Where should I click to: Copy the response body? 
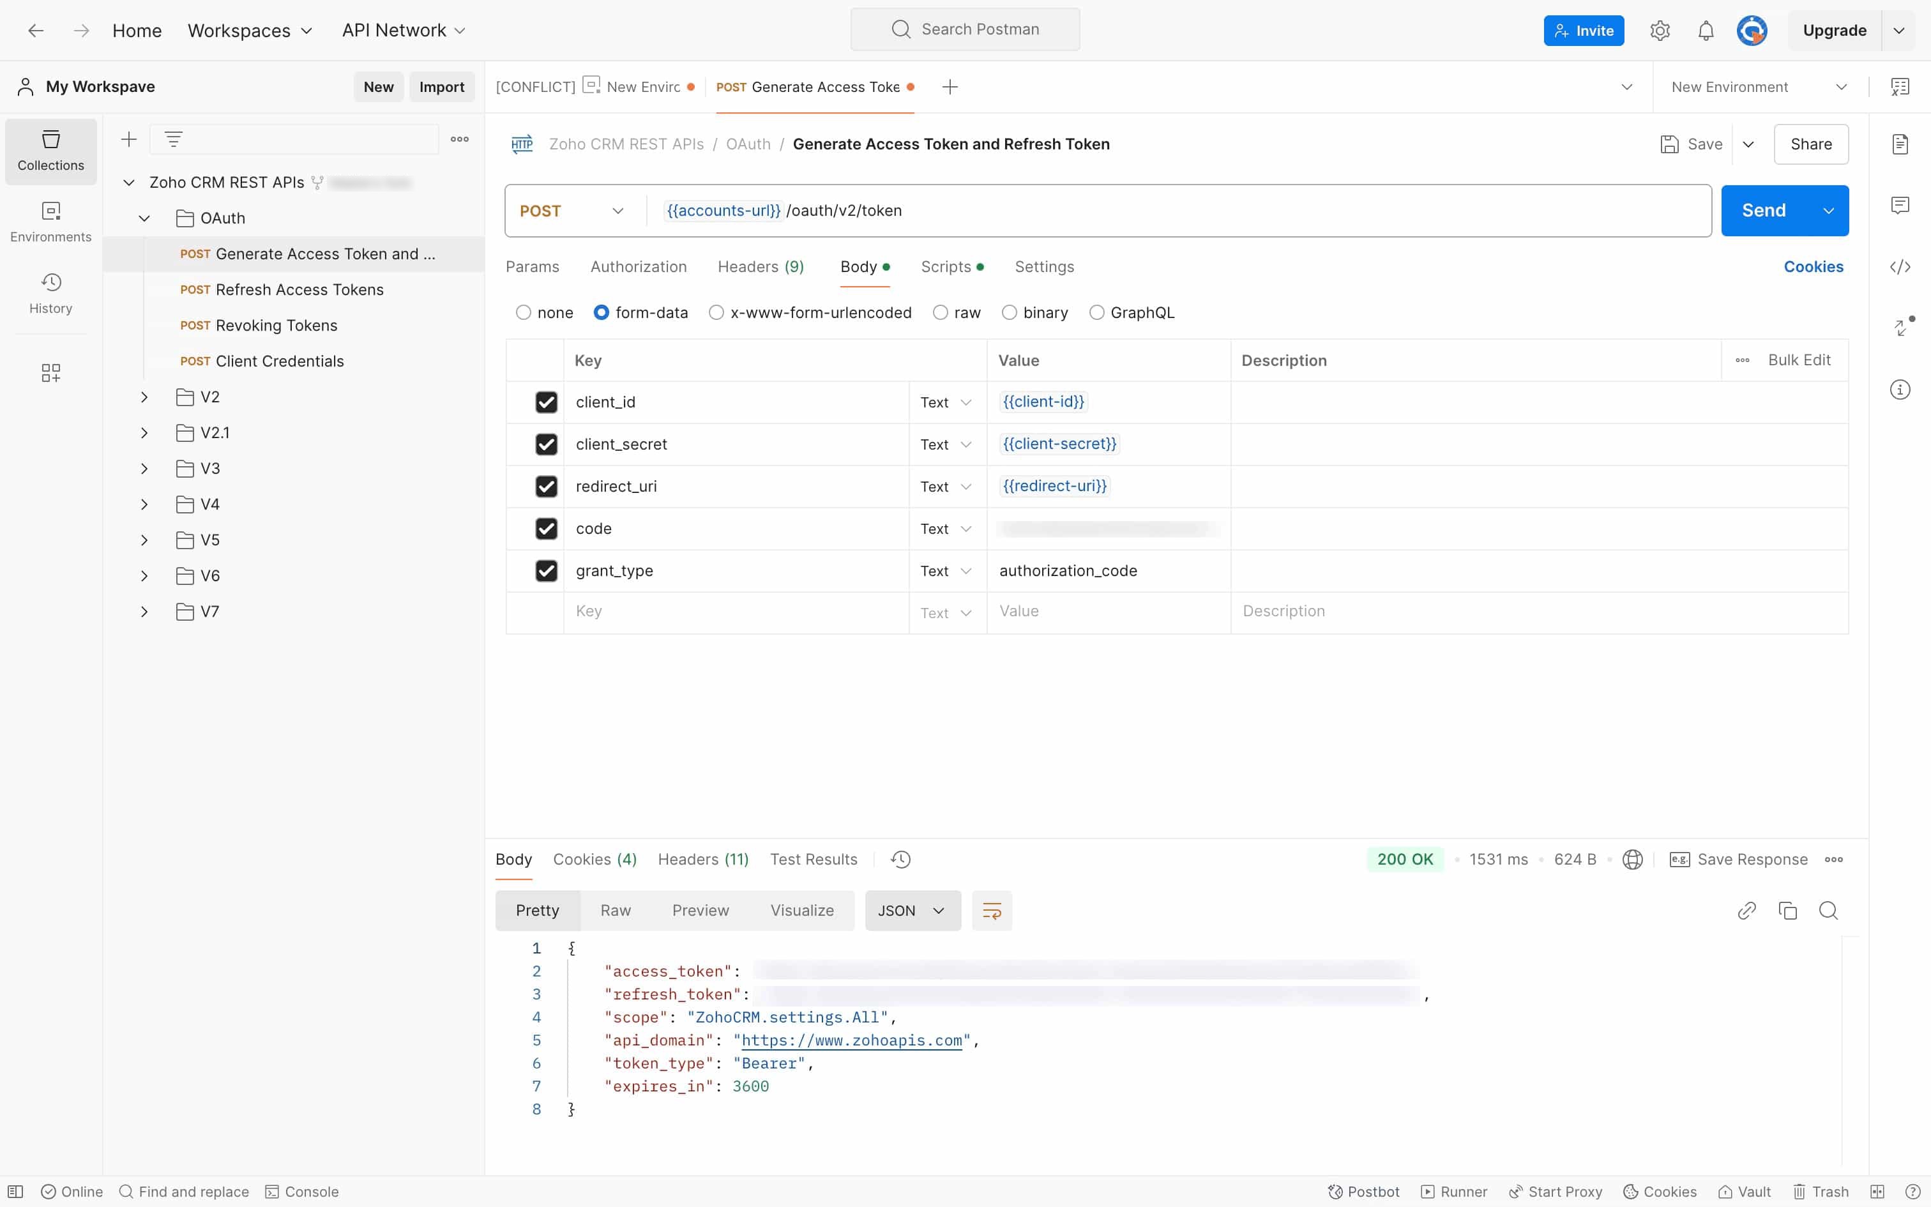click(1788, 910)
